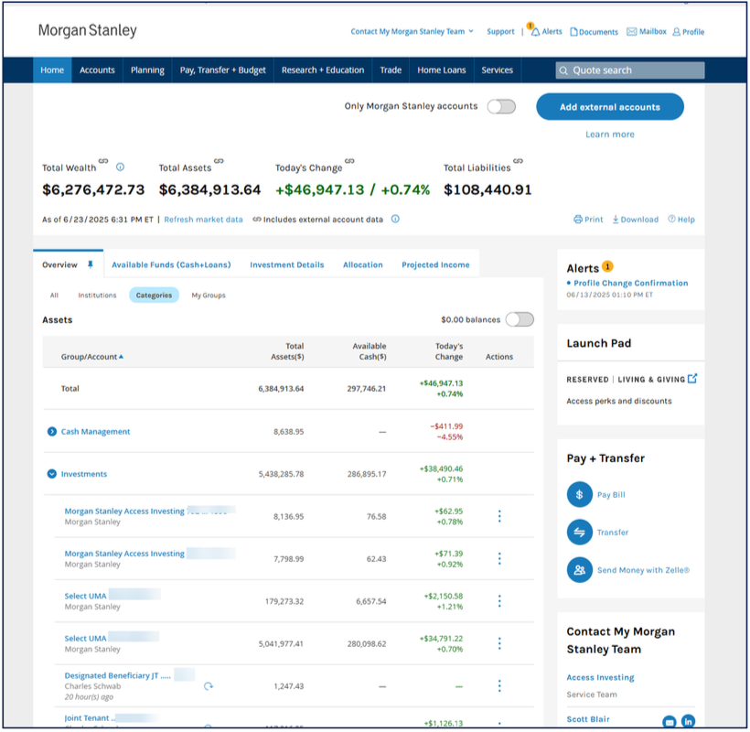Select the My Groups filter pill
The width and height of the screenshot is (750, 732).
(x=209, y=296)
